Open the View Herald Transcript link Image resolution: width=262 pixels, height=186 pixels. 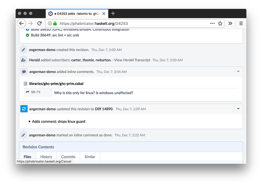pos(132,60)
